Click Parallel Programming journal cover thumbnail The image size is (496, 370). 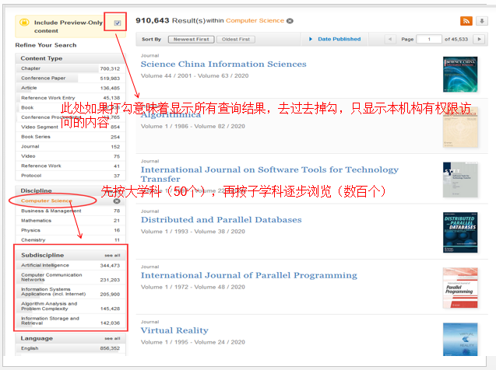pyautogui.click(x=460, y=288)
